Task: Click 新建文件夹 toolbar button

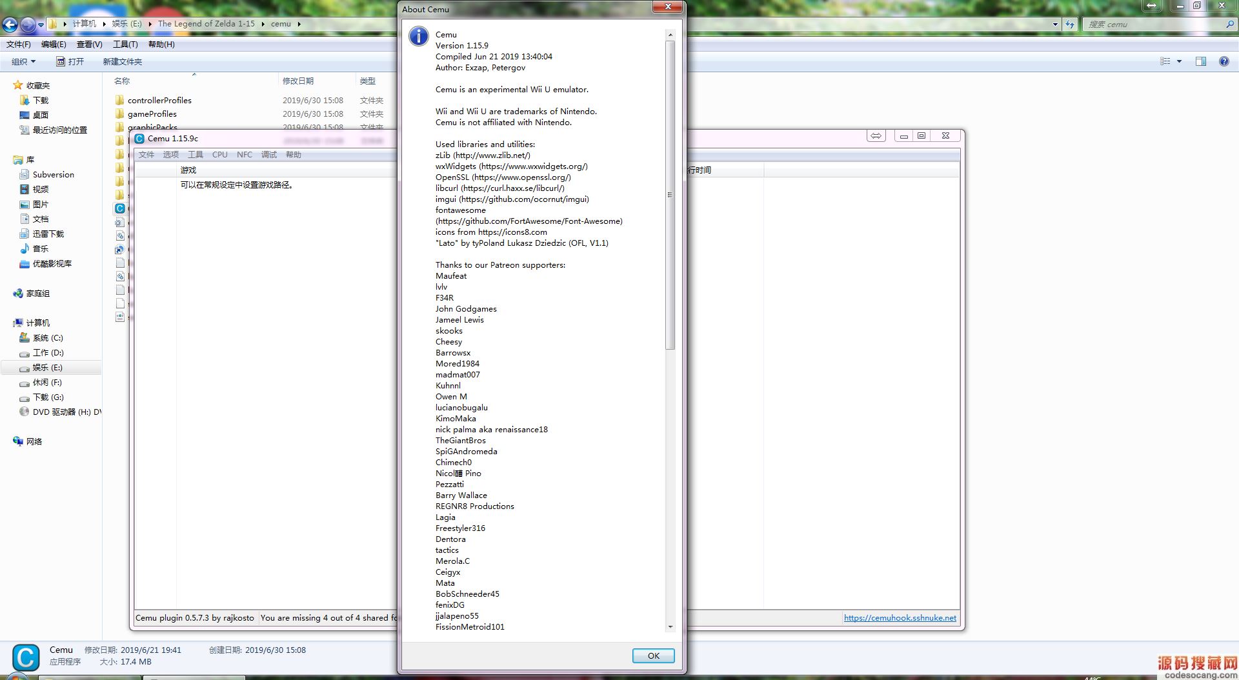Action: [123, 62]
